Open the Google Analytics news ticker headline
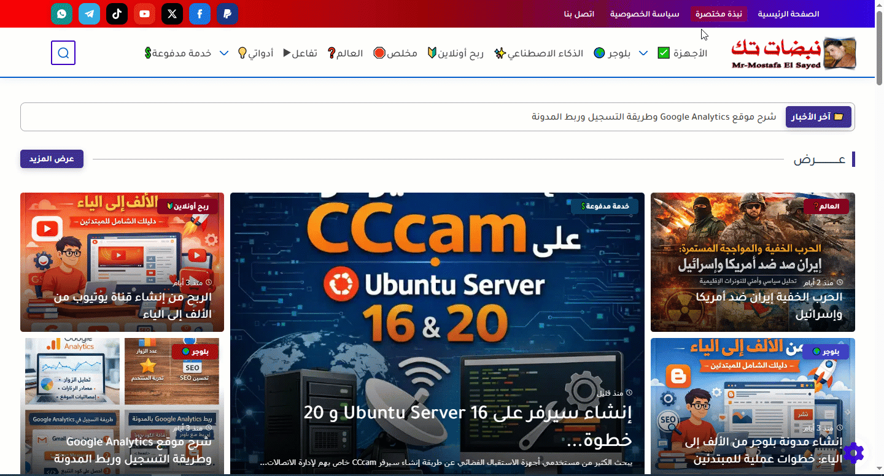 (654, 117)
